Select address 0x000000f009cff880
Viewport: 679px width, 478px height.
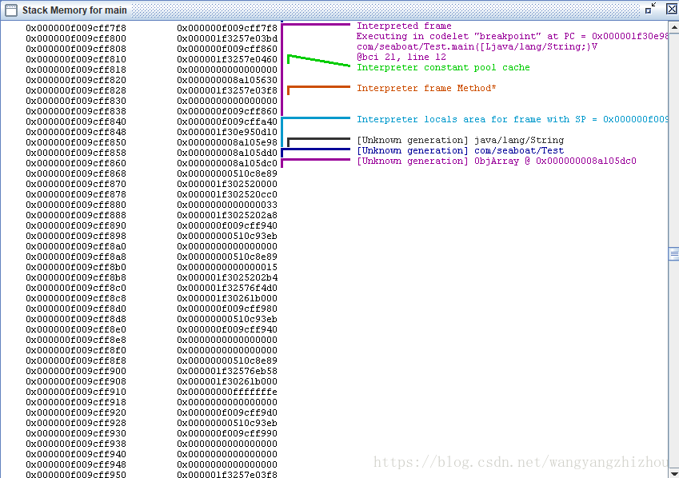pos(76,205)
